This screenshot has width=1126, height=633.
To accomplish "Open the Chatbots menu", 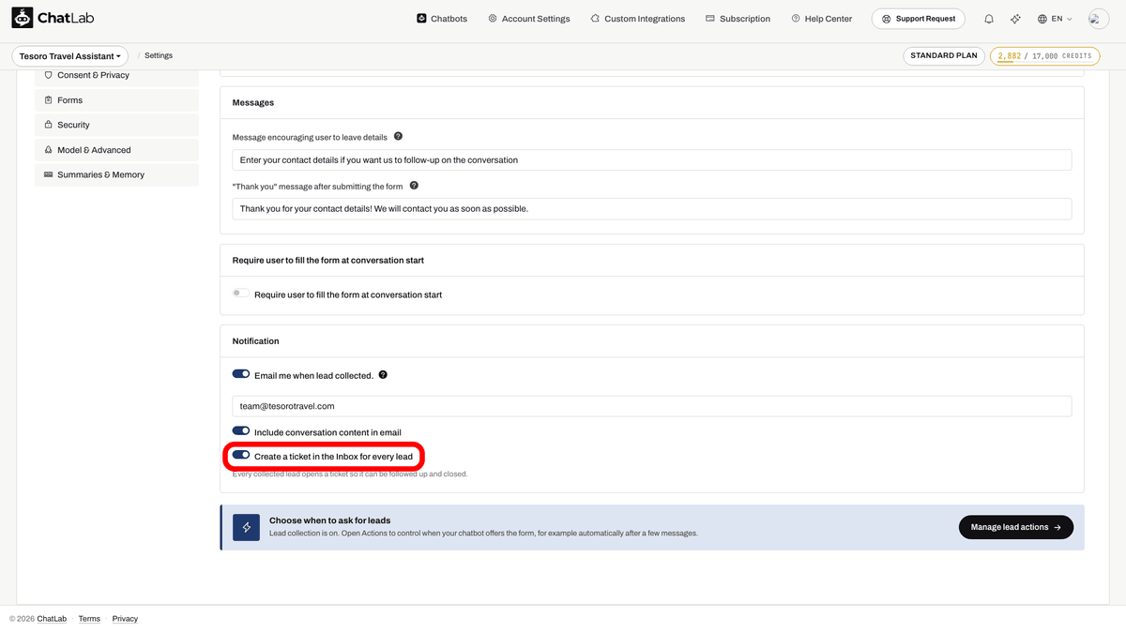I will (x=442, y=19).
